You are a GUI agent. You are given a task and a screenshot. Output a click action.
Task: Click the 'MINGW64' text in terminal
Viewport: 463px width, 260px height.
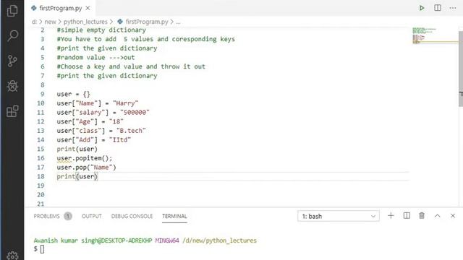[x=167, y=240]
